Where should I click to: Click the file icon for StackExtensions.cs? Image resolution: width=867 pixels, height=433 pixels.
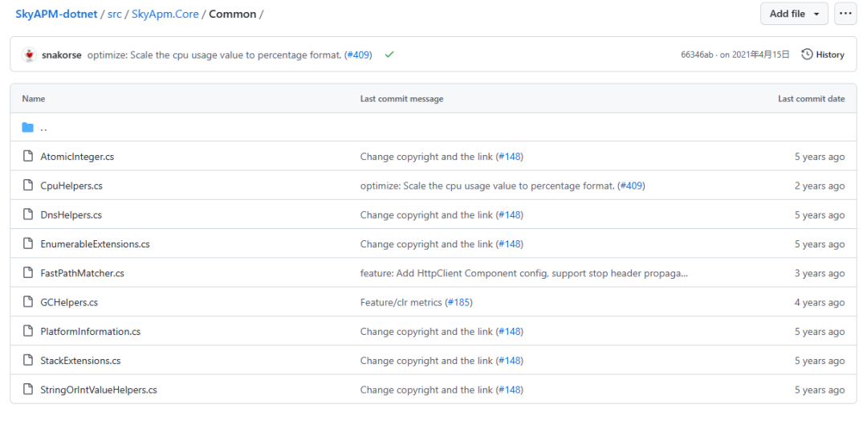[x=27, y=361]
